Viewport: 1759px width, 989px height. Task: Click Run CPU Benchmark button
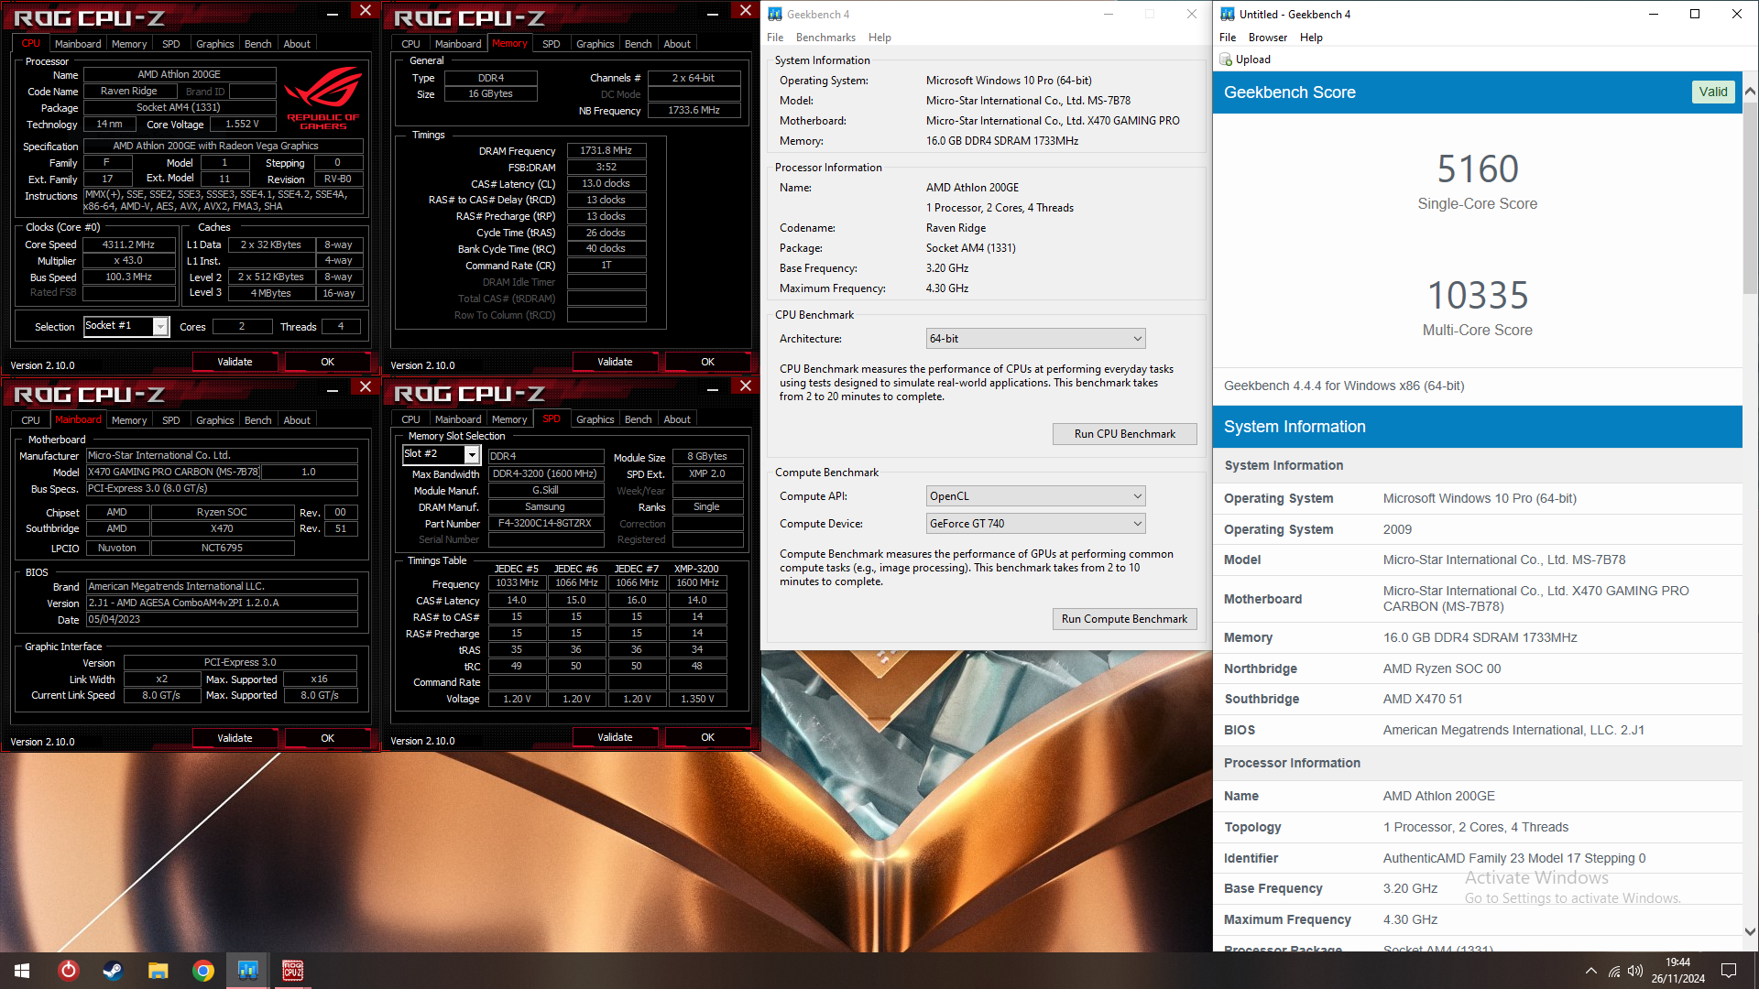click(x=1124, y=434)
